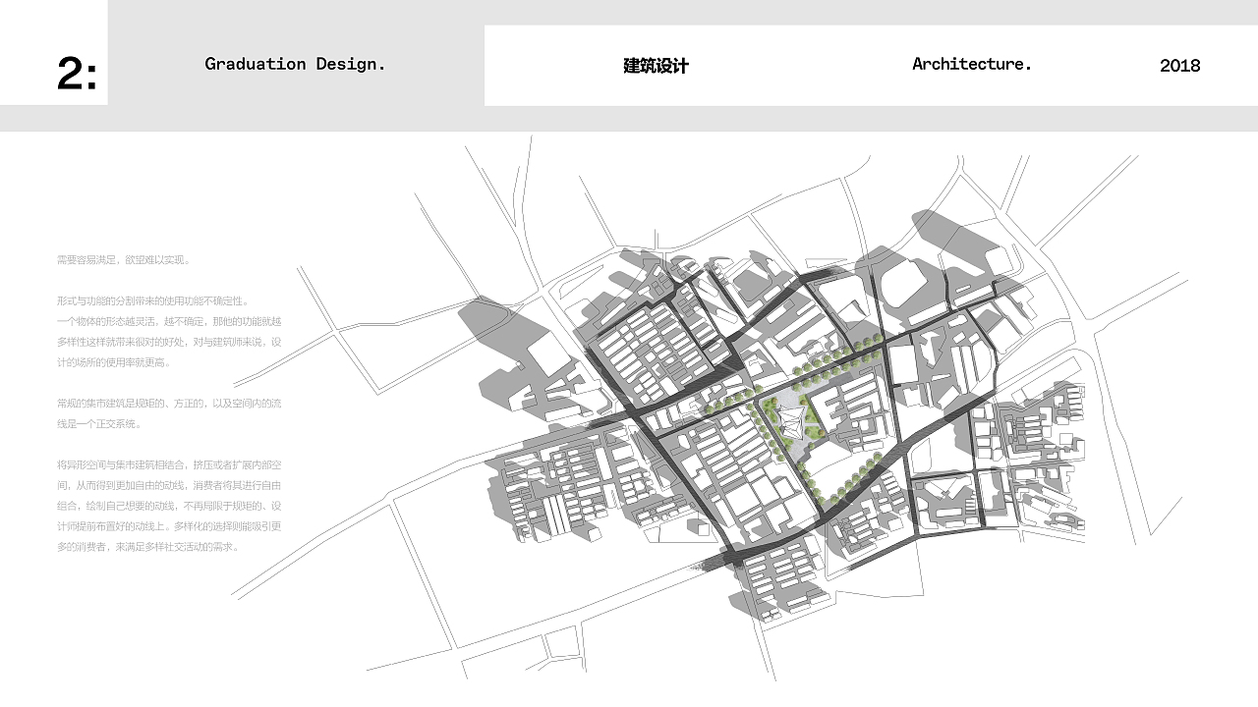Click the line "计的场所的使用率就更高。"
Viewport: 1258px width, 707px height.
click(x=114, y=362)
